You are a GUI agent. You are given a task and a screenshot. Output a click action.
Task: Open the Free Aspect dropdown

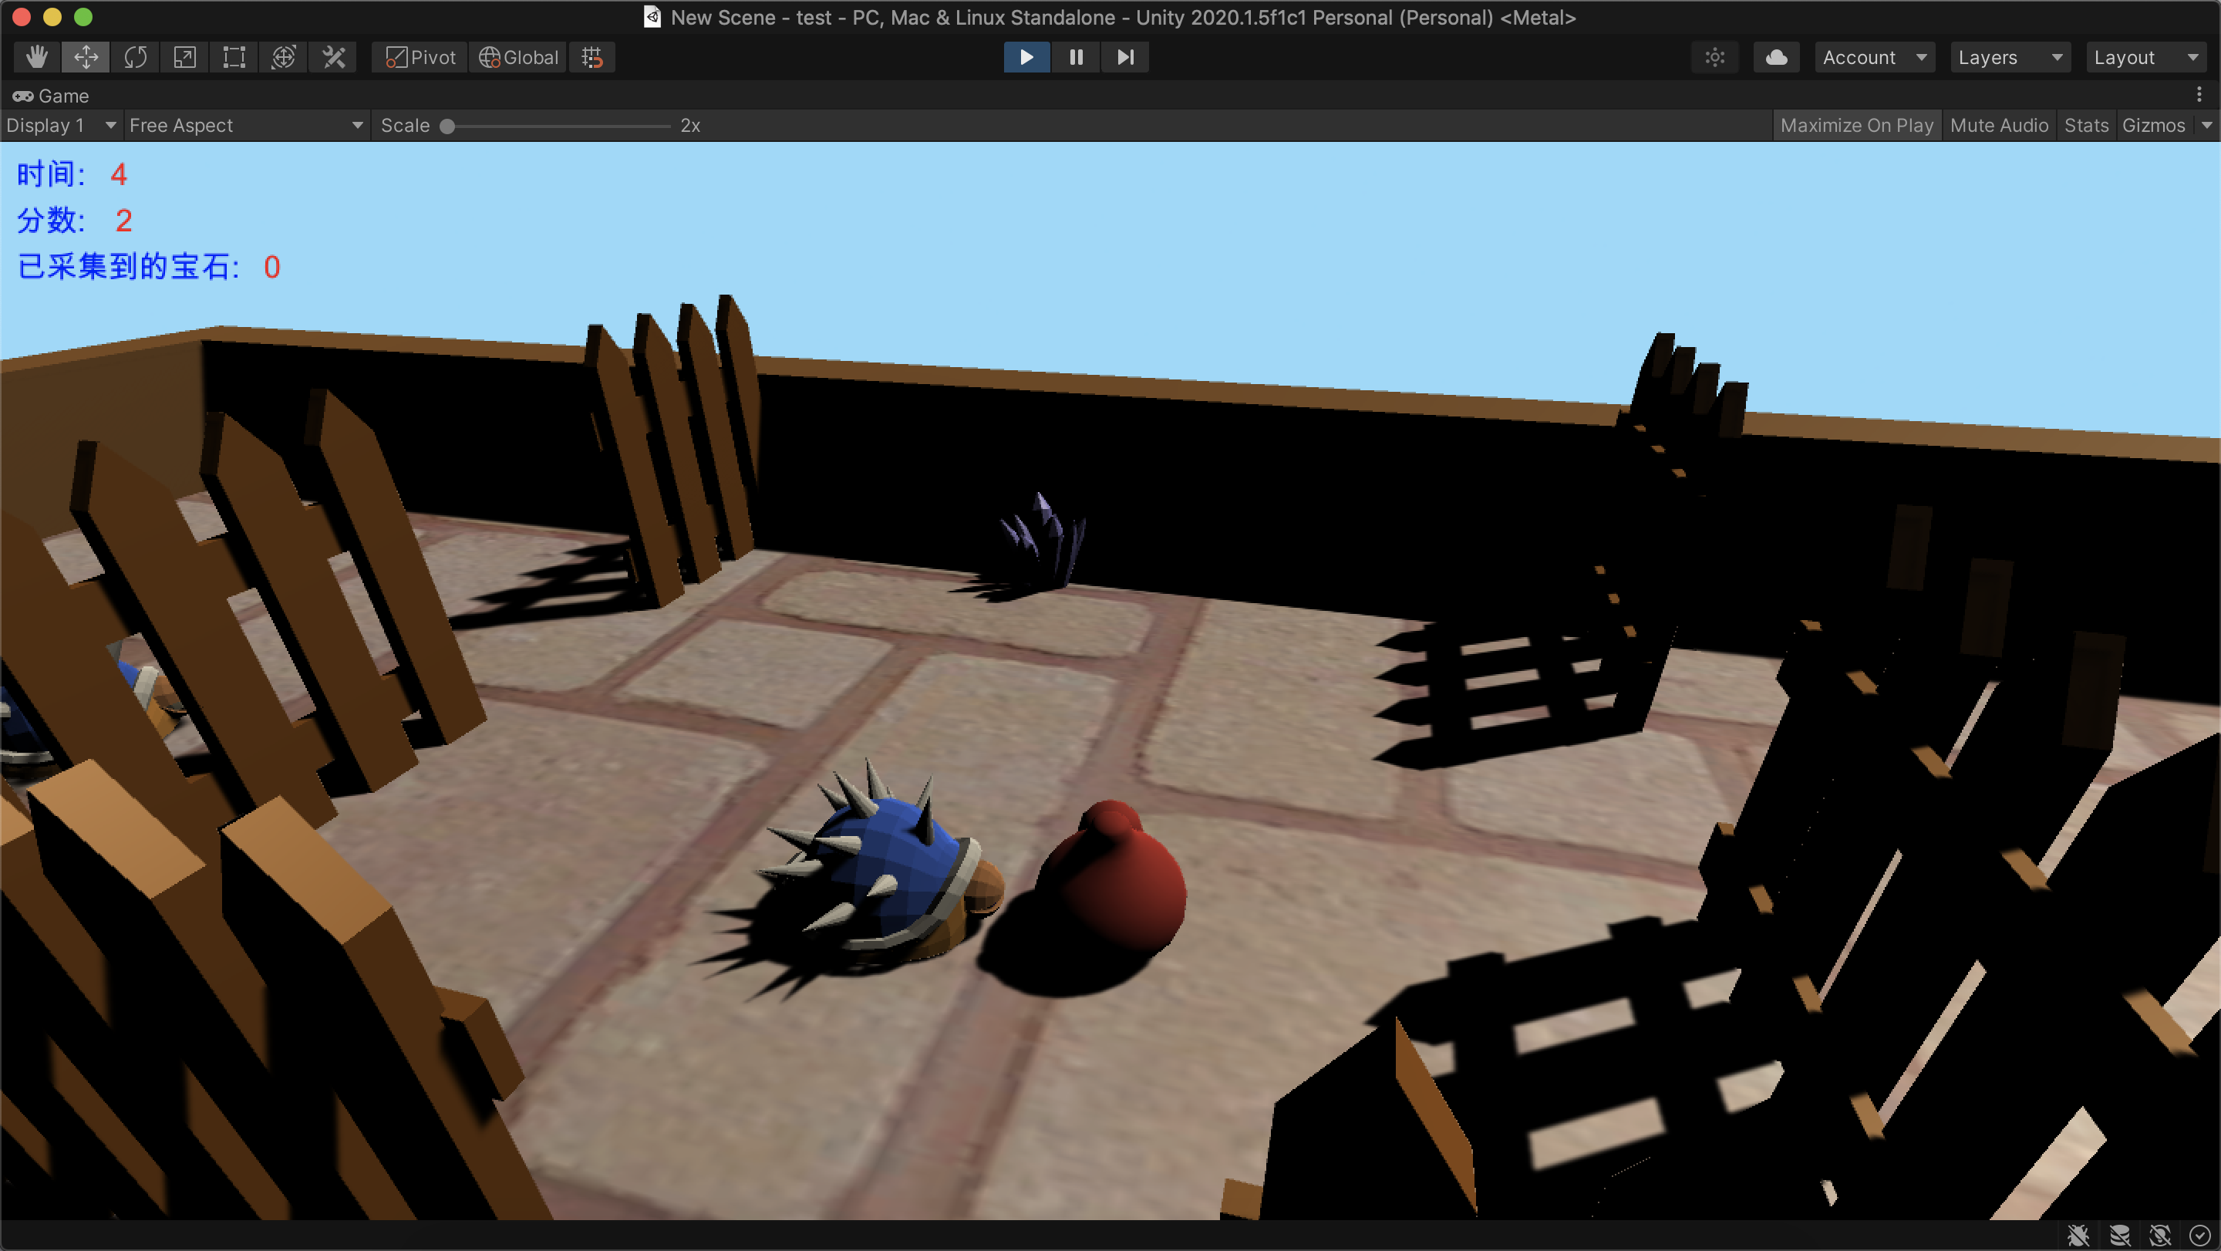tap(246, 126)
